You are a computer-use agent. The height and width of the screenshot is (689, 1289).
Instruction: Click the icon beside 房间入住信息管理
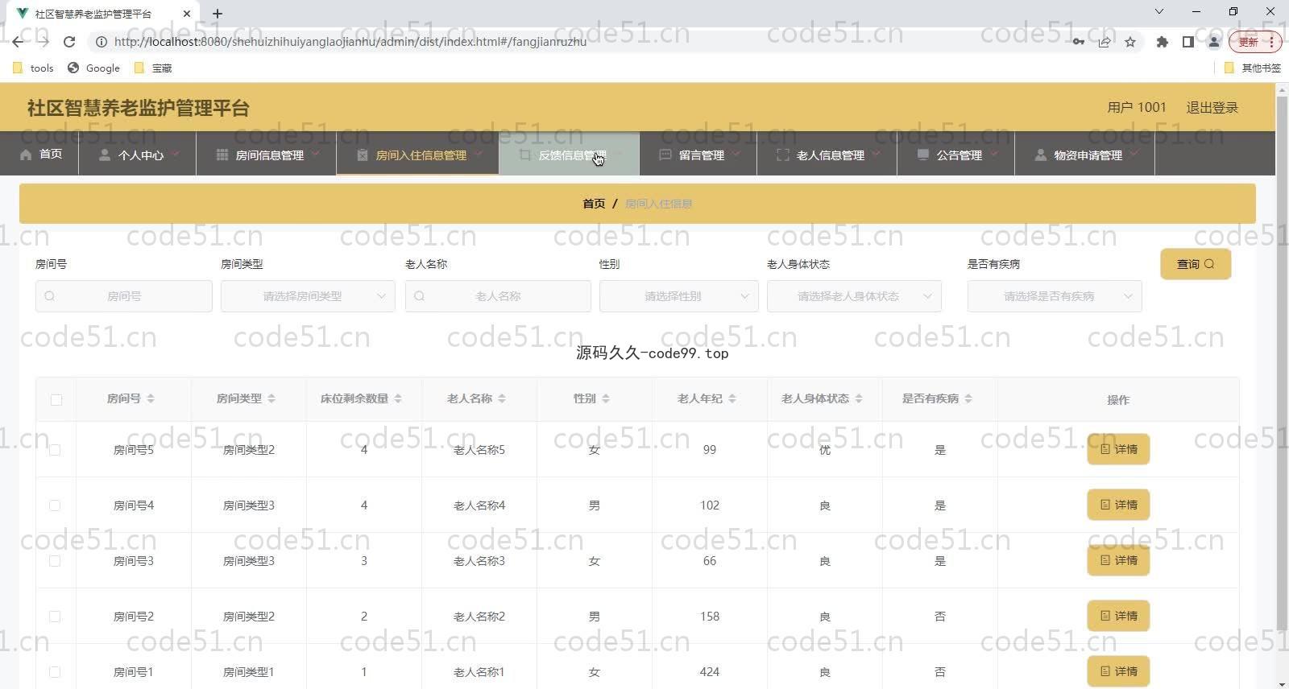[x=363, y=155]
